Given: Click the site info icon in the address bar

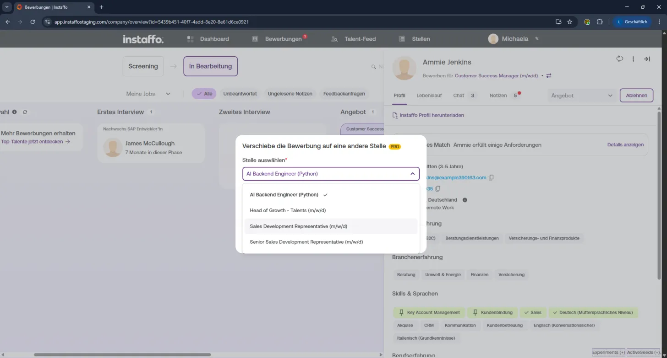Looking at the screenshot, I should (x=47, y=21).
